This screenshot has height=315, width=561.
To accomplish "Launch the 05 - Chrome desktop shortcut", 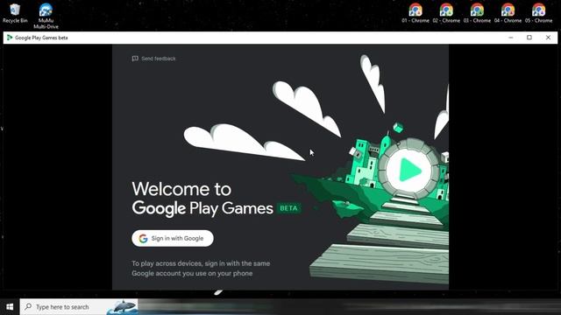I will click(538, 13).
